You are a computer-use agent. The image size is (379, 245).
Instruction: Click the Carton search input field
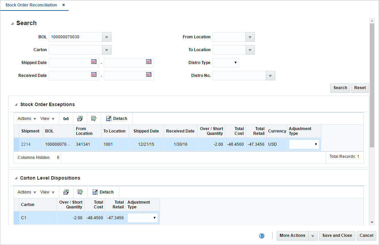click(x=76, y=49)
